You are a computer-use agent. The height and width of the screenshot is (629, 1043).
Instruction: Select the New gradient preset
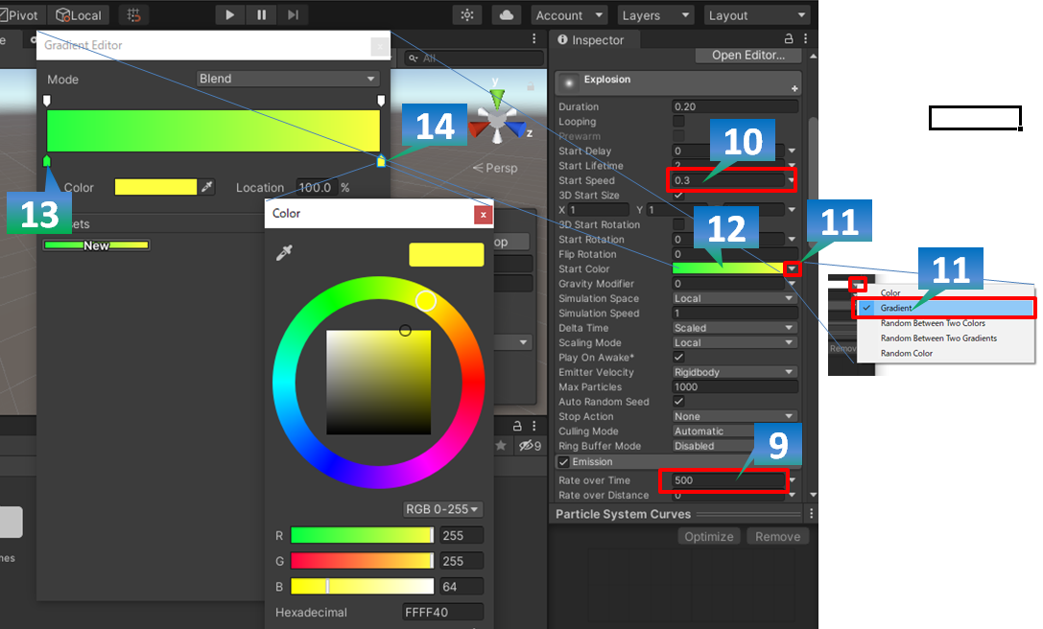tap(97, 245)
